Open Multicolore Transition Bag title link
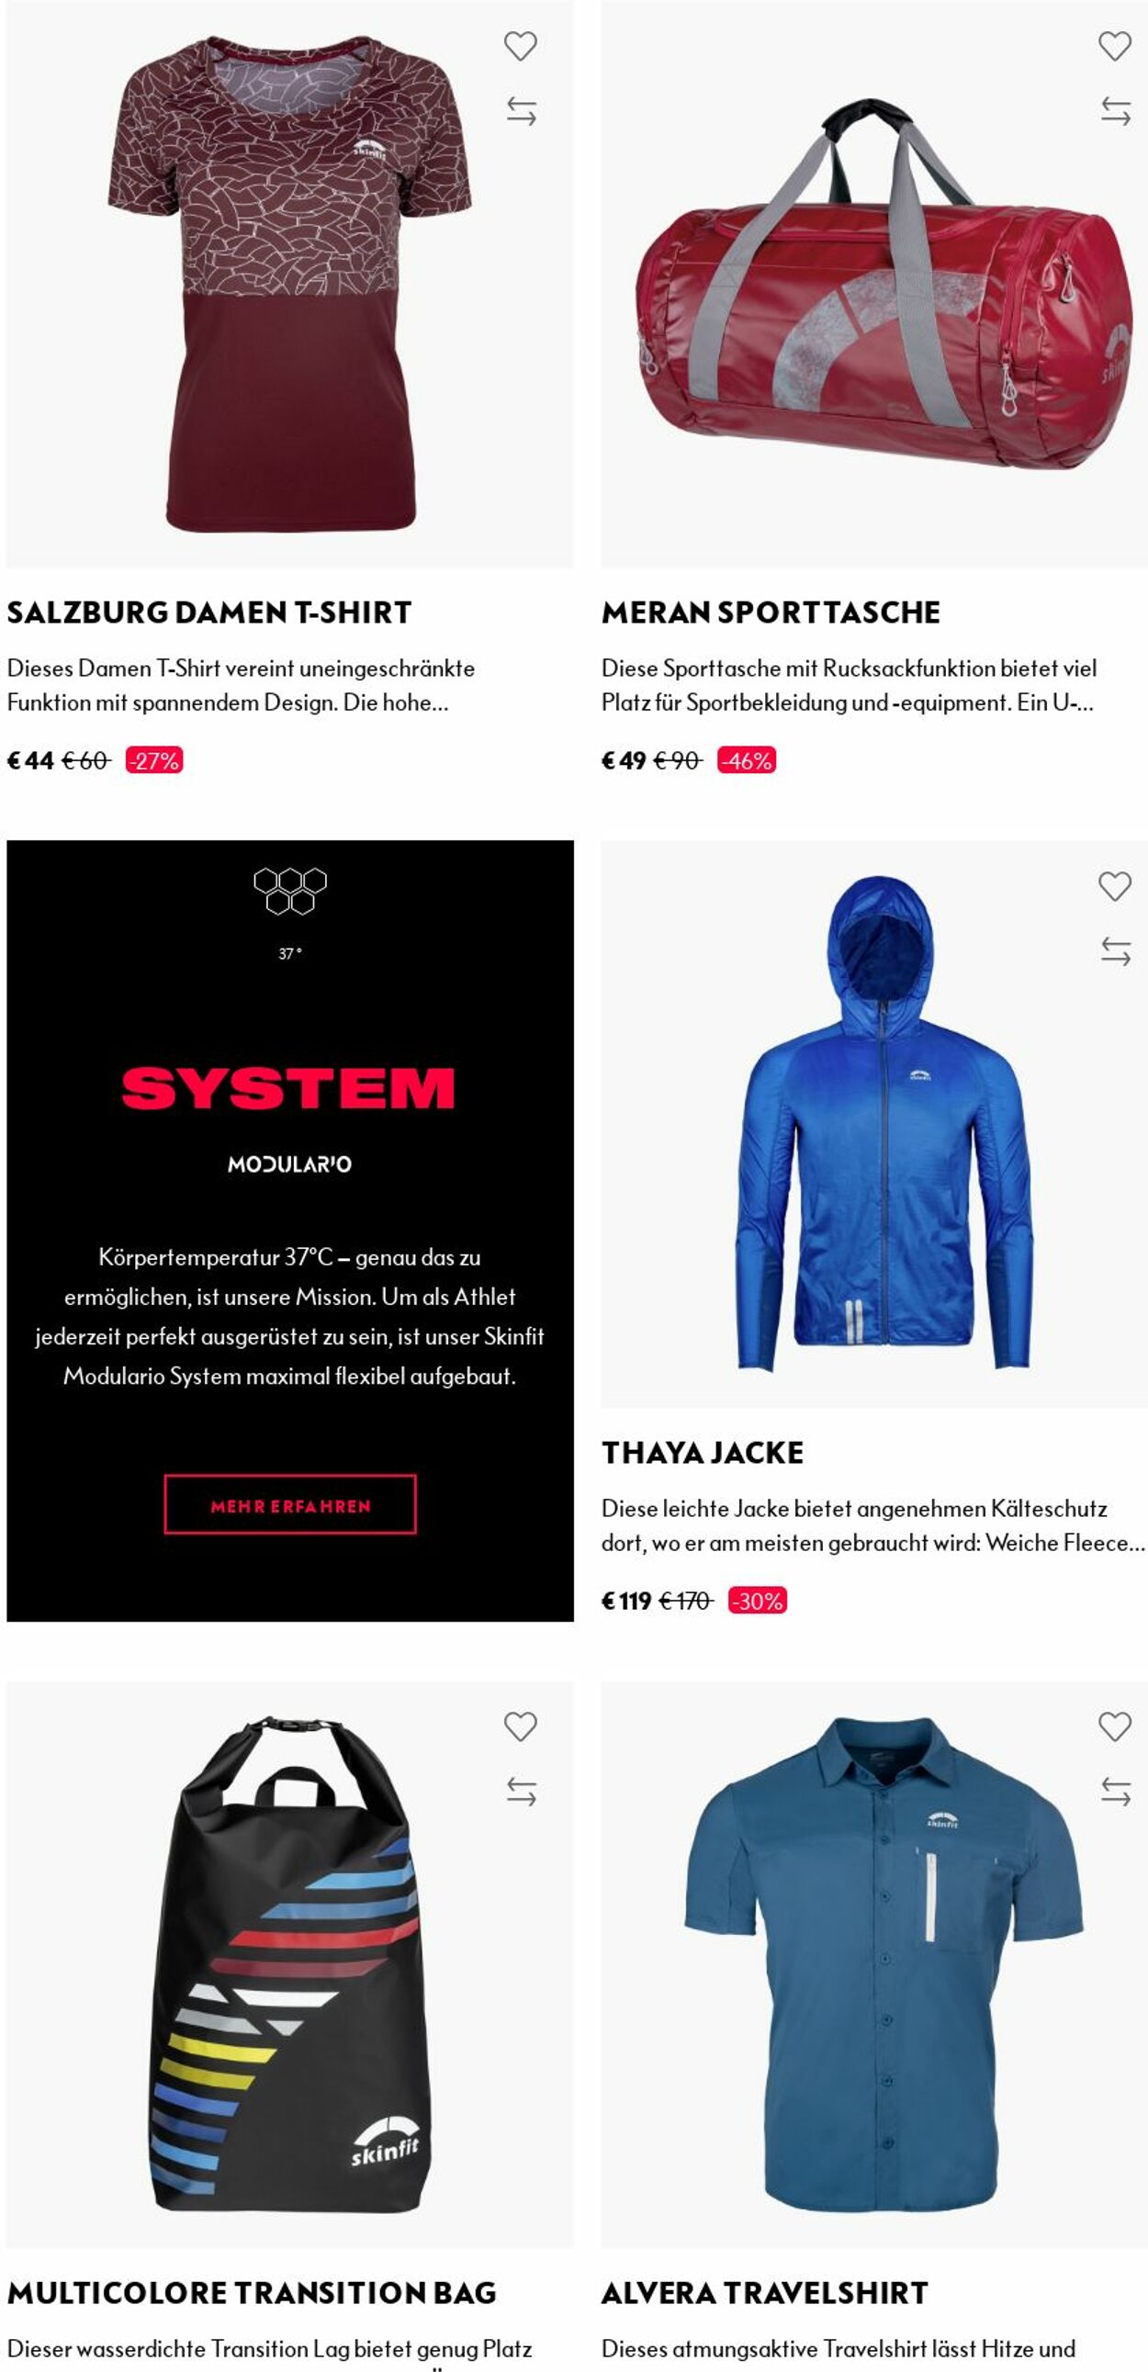Viewport: 1148px width, 2372px height. pos(252,2293)
